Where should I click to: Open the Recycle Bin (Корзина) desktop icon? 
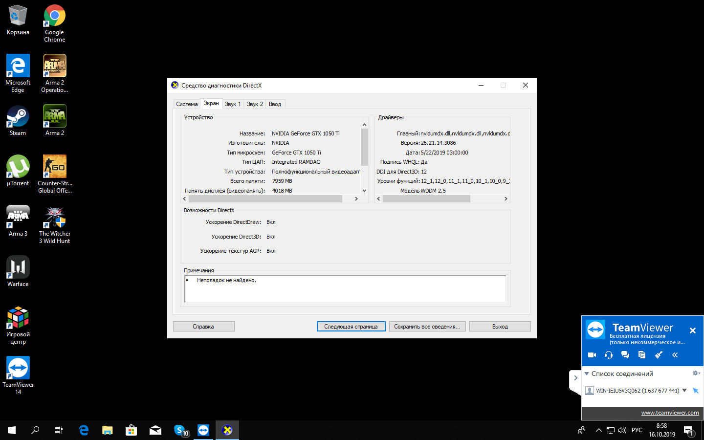click(18, 21)
